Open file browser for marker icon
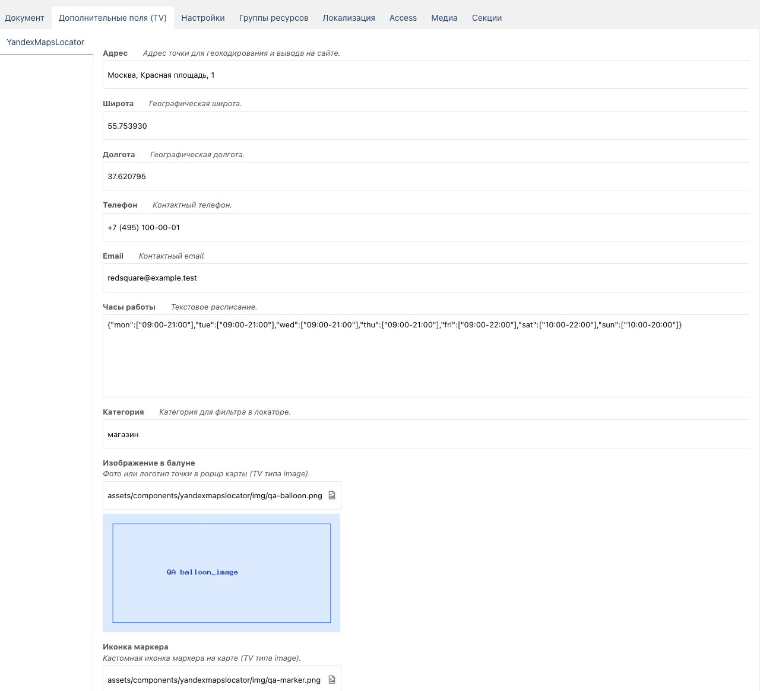The height and width of the screenshot is (691, 760). (x=332, y=680)
